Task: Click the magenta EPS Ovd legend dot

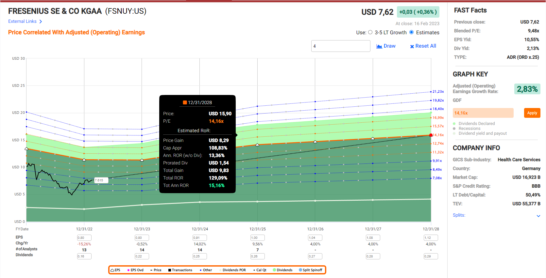Action: (x=128, y=270)
